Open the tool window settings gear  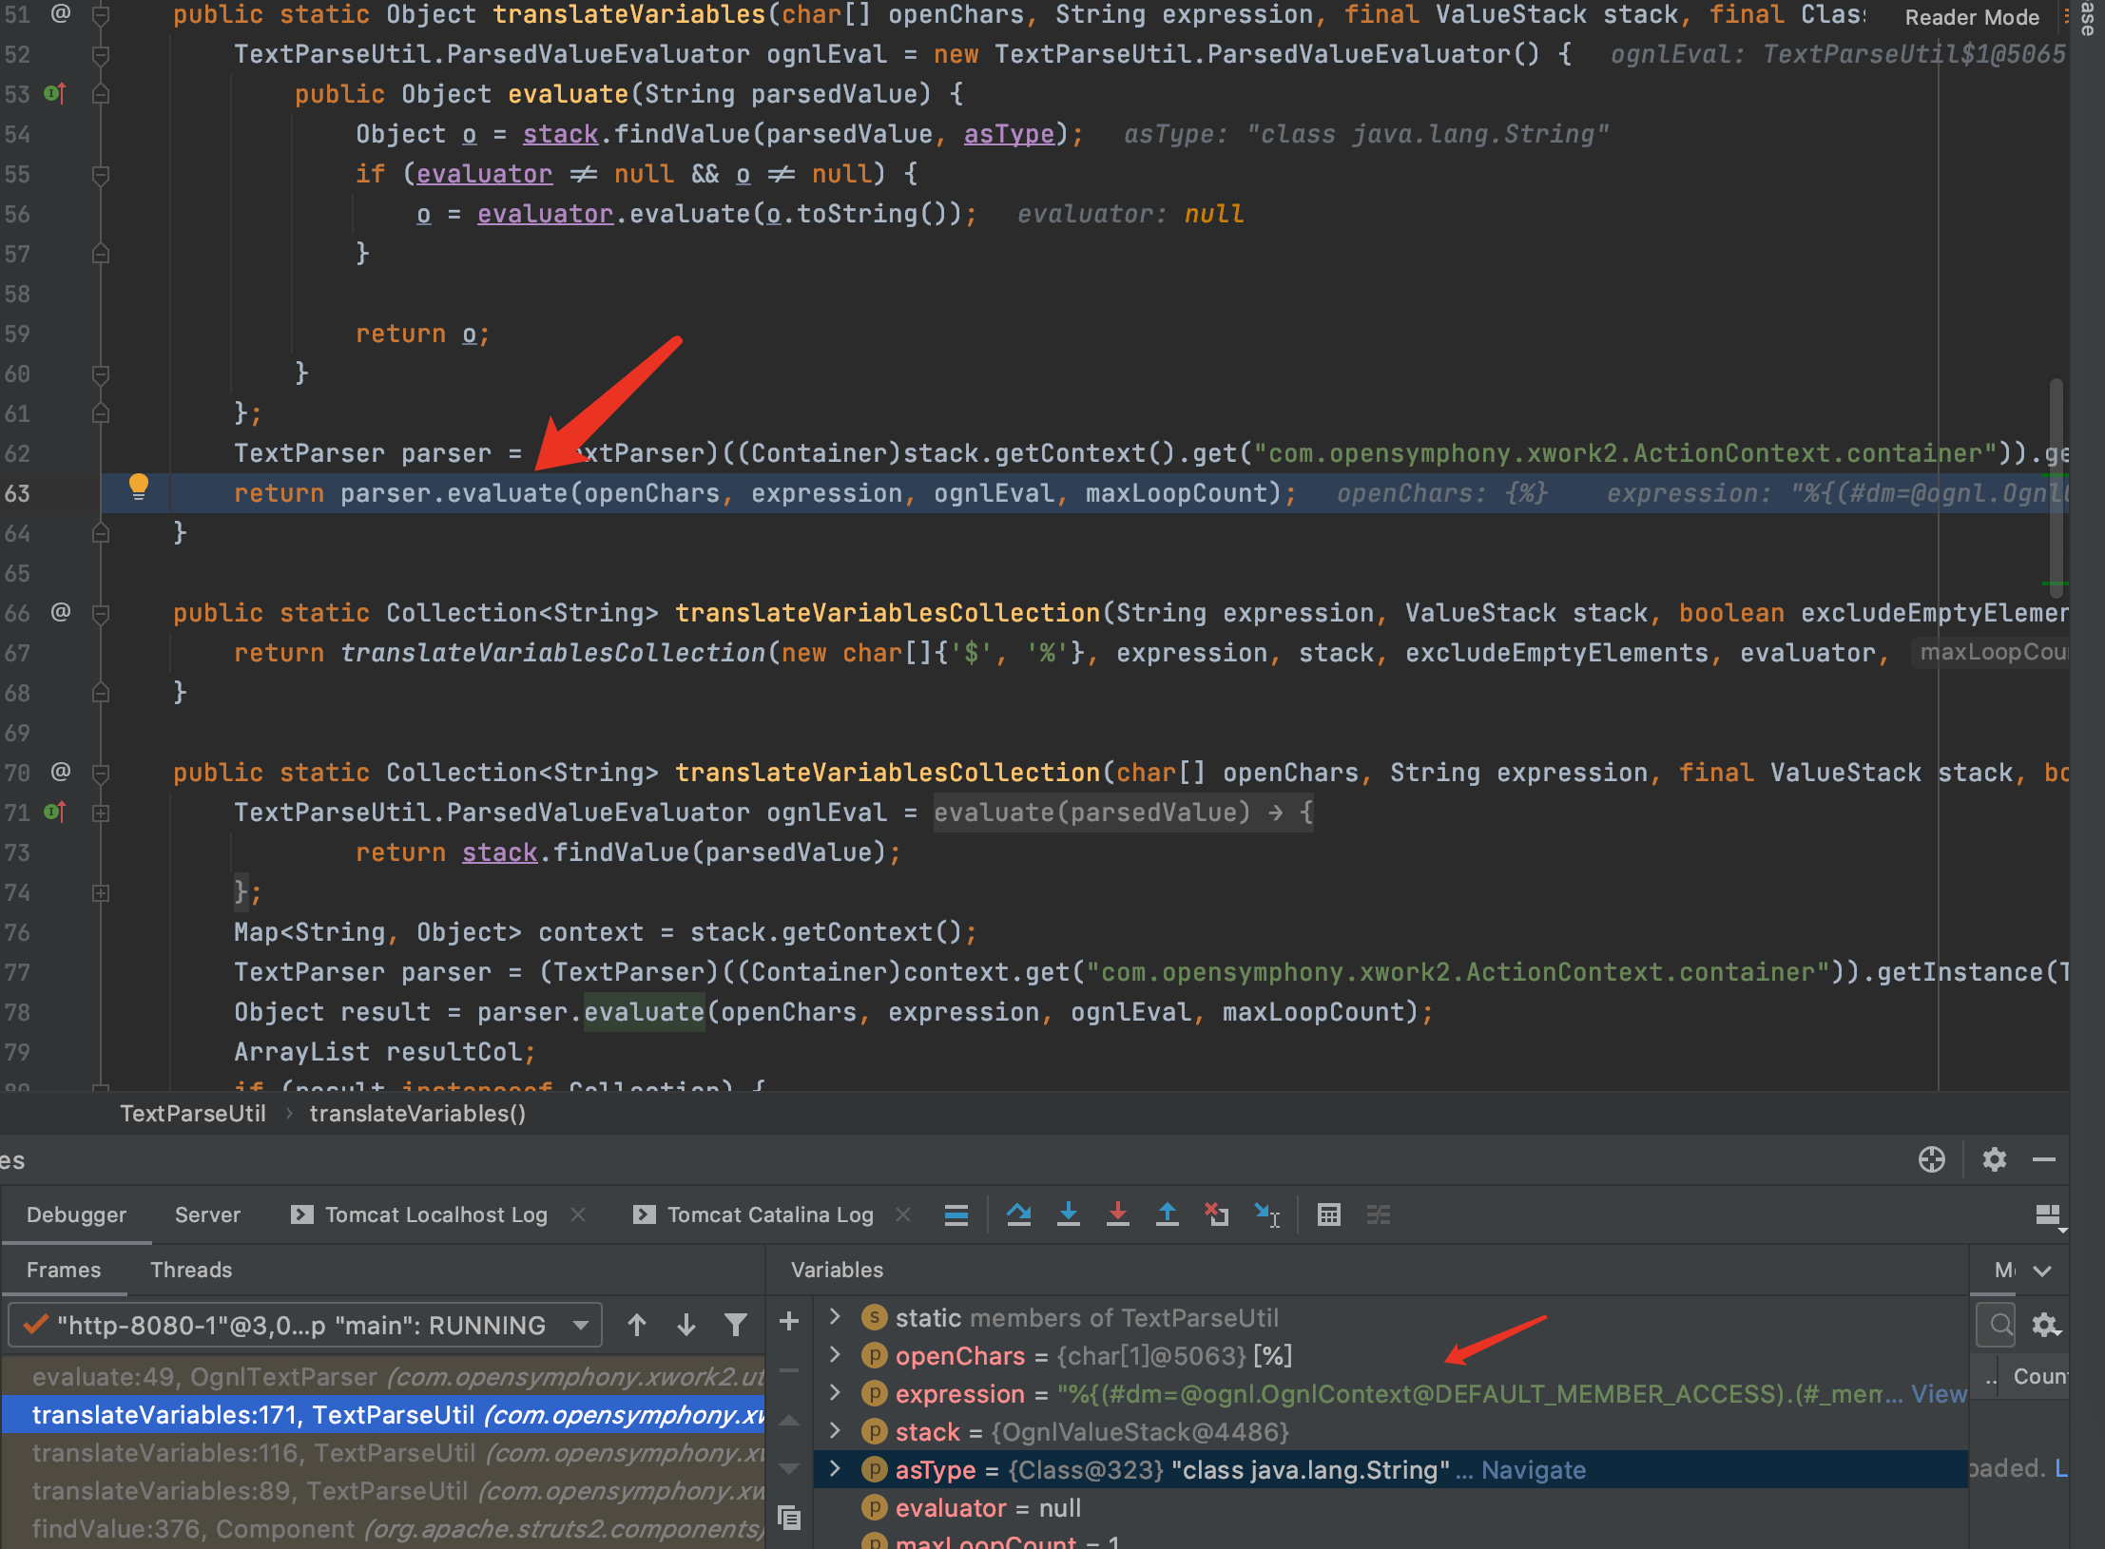tap(1995, 1159)
